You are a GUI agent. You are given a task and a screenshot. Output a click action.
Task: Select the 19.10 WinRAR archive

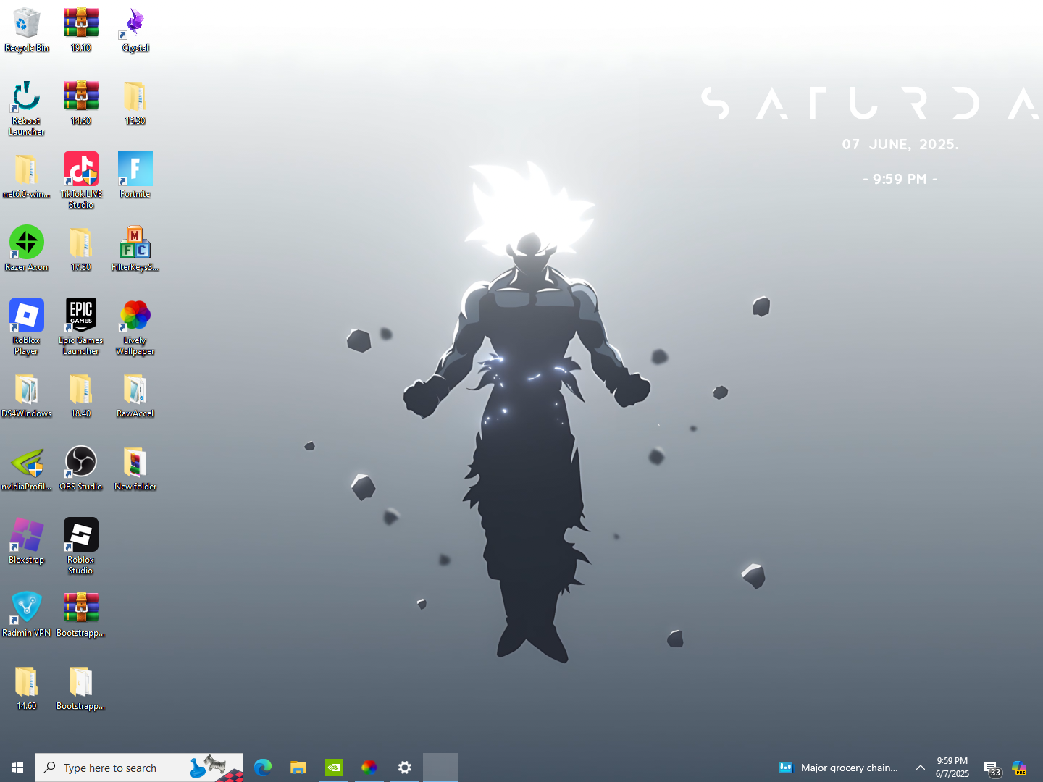click(x=81, y=30)
